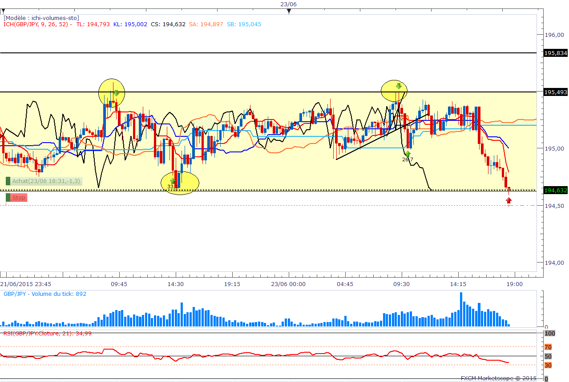
Task: Click the triangle marker at the top-left corner
Action: [x=3, y=10]
